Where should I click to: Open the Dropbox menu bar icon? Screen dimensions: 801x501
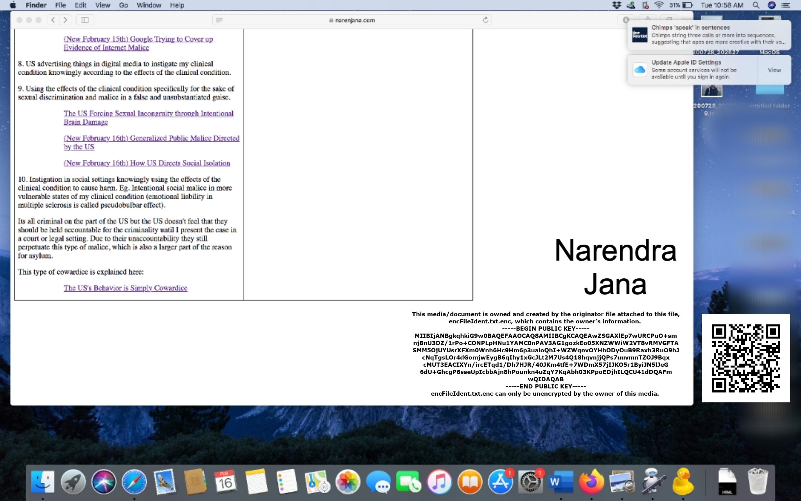tap(616, 5)
